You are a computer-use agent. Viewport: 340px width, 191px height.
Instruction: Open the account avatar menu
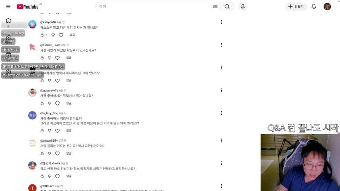coord(327,6)
